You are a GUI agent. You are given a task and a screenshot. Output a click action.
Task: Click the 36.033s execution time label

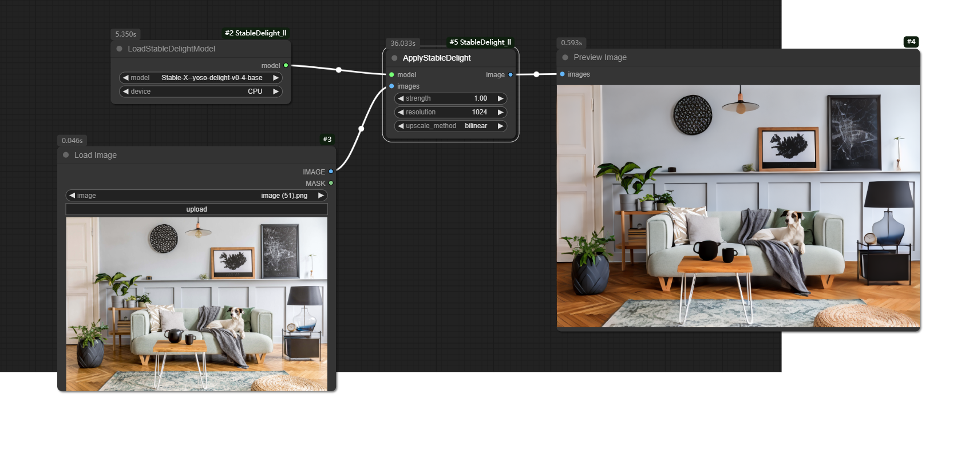403,43
